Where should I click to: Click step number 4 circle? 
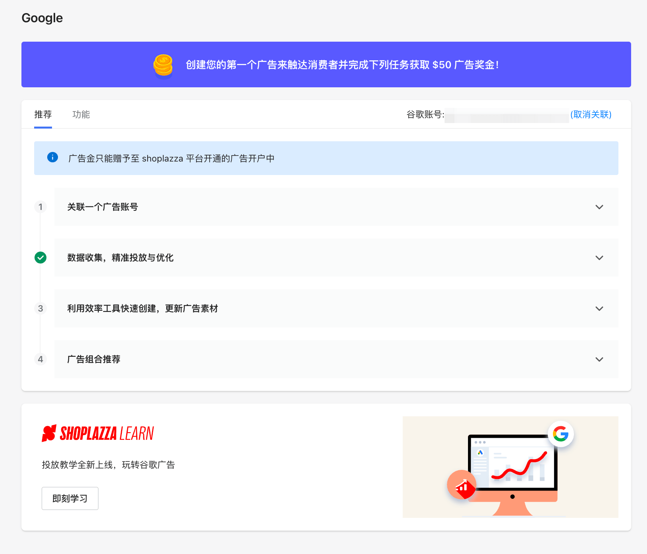tap(40, 359)
